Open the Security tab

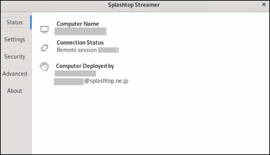click(15, 57)
